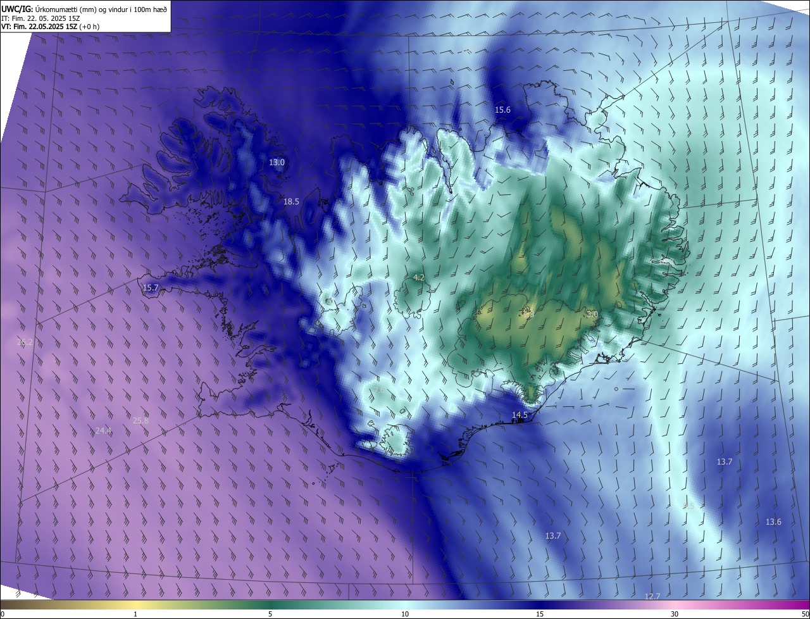Click the 15.7 value label on the map

pos(151,288)
